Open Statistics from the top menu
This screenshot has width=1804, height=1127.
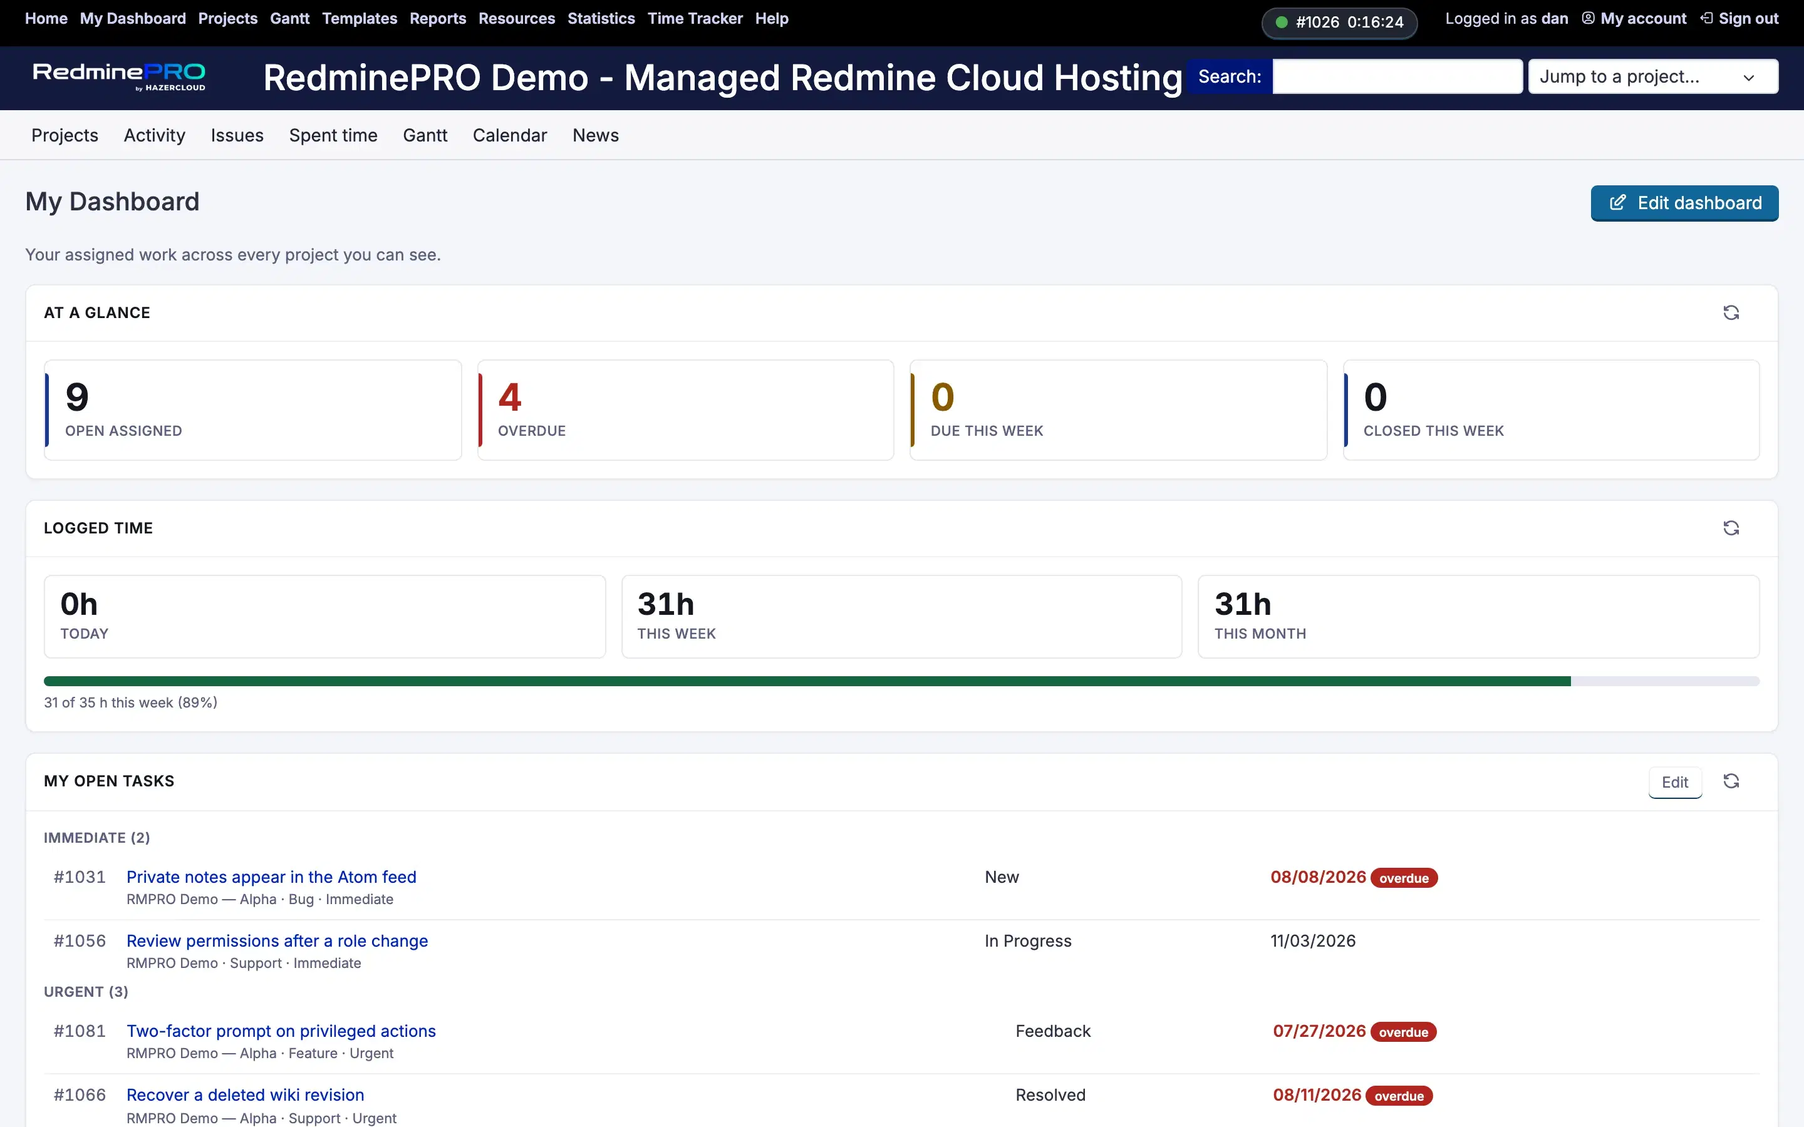601,19
